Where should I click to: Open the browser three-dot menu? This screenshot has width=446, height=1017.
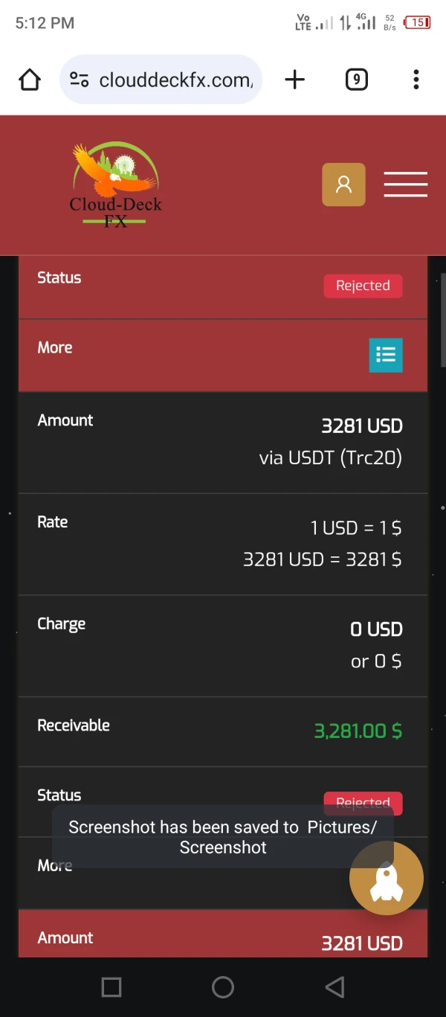click(x=416, y=80)
